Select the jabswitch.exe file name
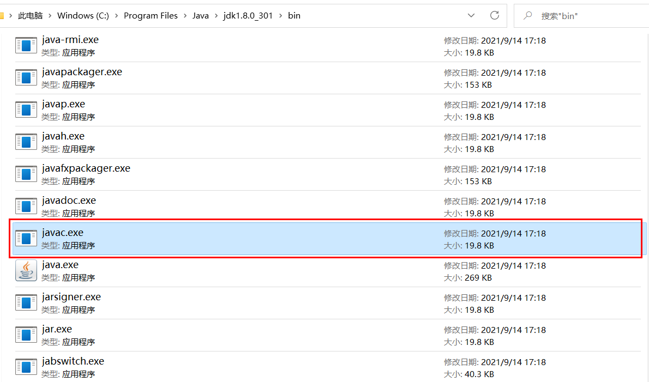This screenshot has height=382, width=649. [73, 361]
